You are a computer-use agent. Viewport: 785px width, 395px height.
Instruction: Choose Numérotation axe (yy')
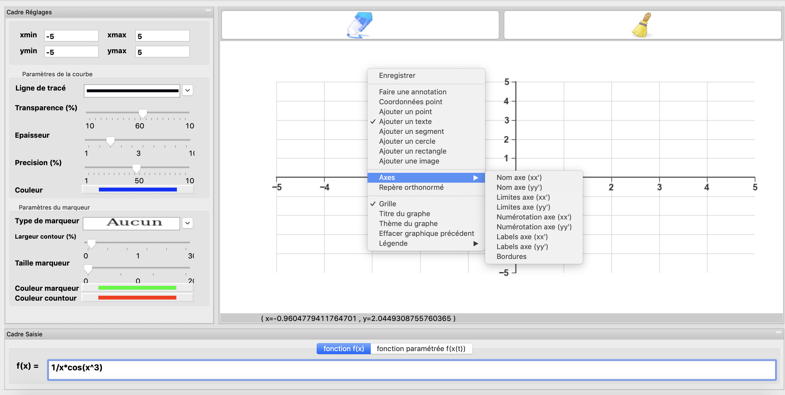coord(534,227)
